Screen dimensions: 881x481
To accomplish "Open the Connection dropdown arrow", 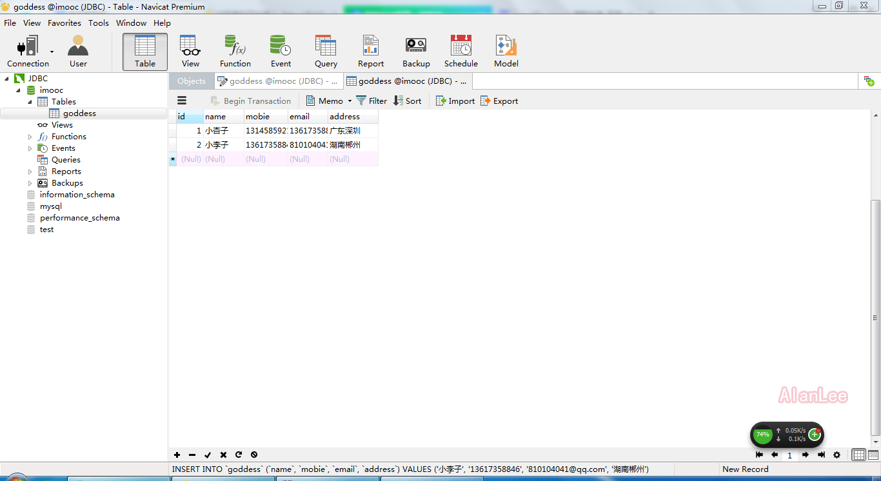I will point(52,52).
